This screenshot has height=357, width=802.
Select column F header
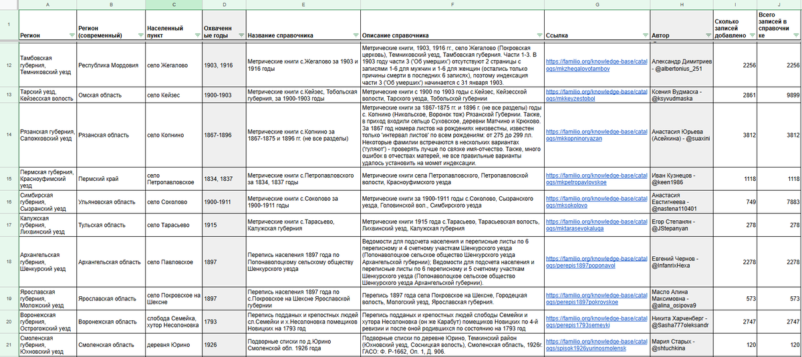452,5
